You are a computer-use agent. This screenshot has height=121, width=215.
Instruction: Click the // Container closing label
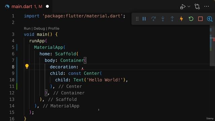(69, 93)
